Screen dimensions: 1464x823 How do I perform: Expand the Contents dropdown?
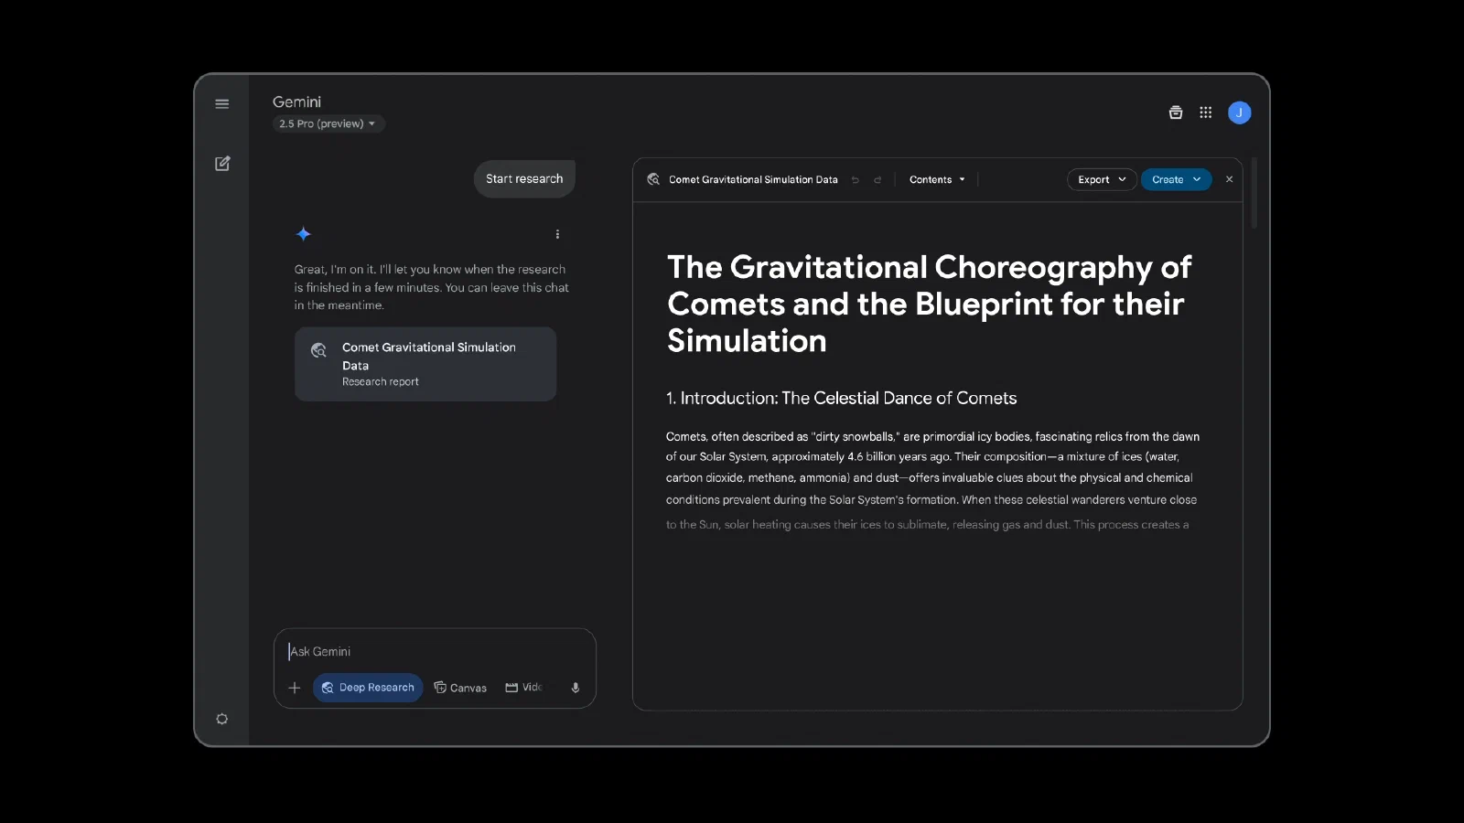coord(937,180)
